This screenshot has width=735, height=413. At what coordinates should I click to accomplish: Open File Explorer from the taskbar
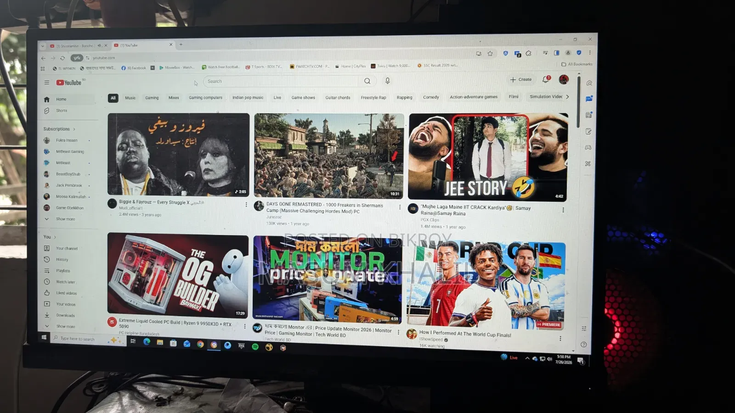[x=160, y=342]
